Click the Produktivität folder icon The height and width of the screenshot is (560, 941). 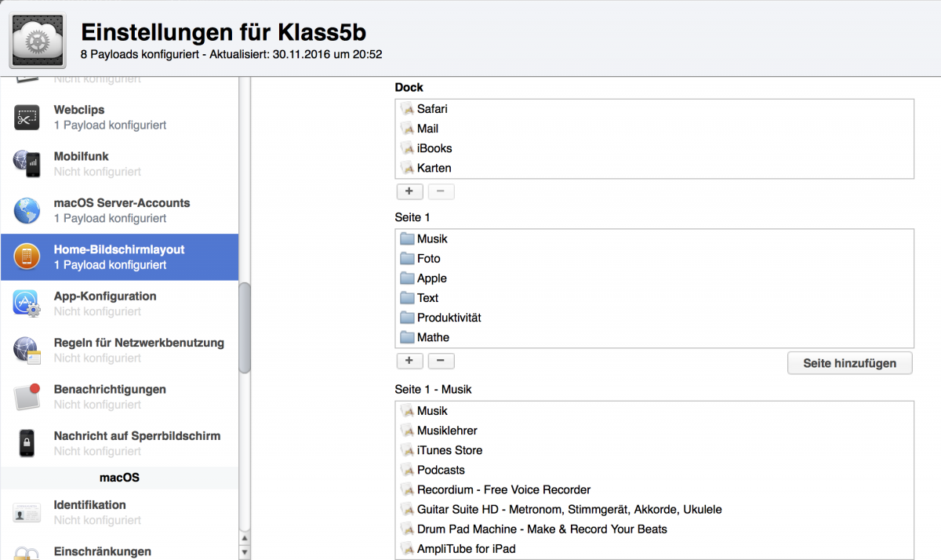click(407, 317)
